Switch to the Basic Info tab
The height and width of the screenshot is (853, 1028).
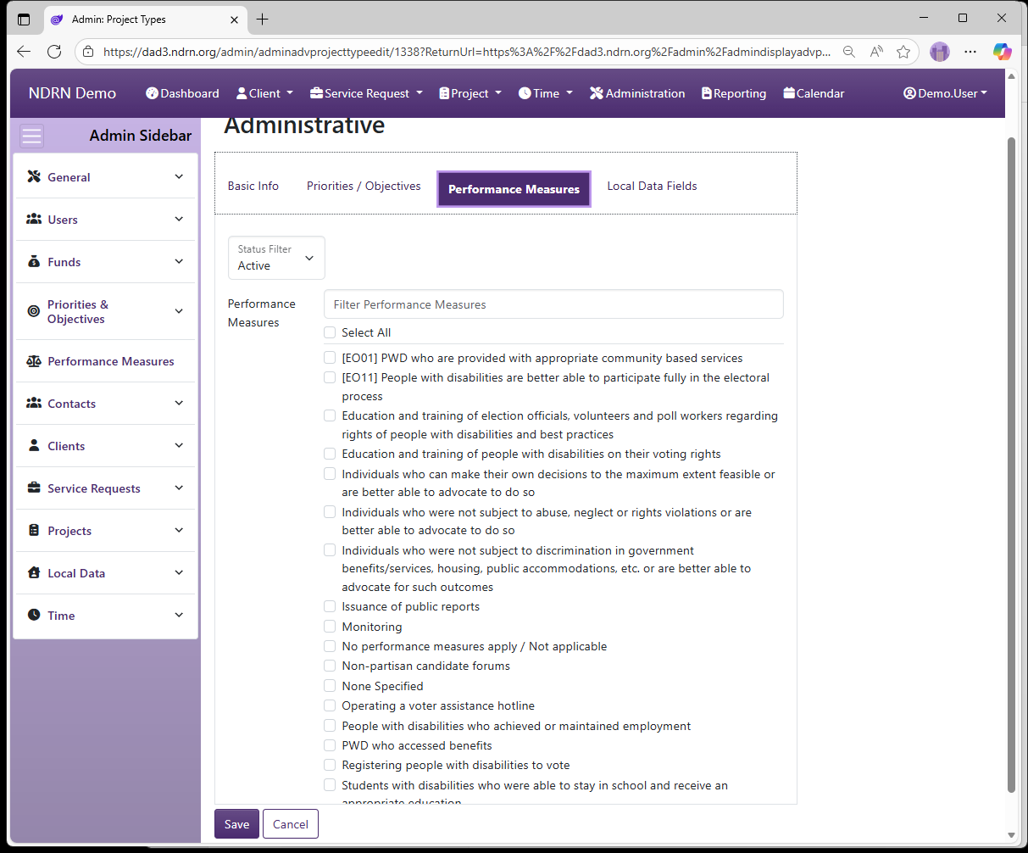click(253, 186)
